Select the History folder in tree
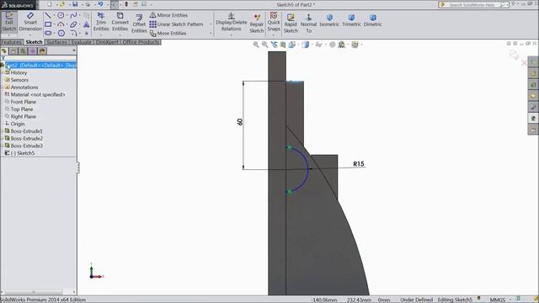 [16, 72]
